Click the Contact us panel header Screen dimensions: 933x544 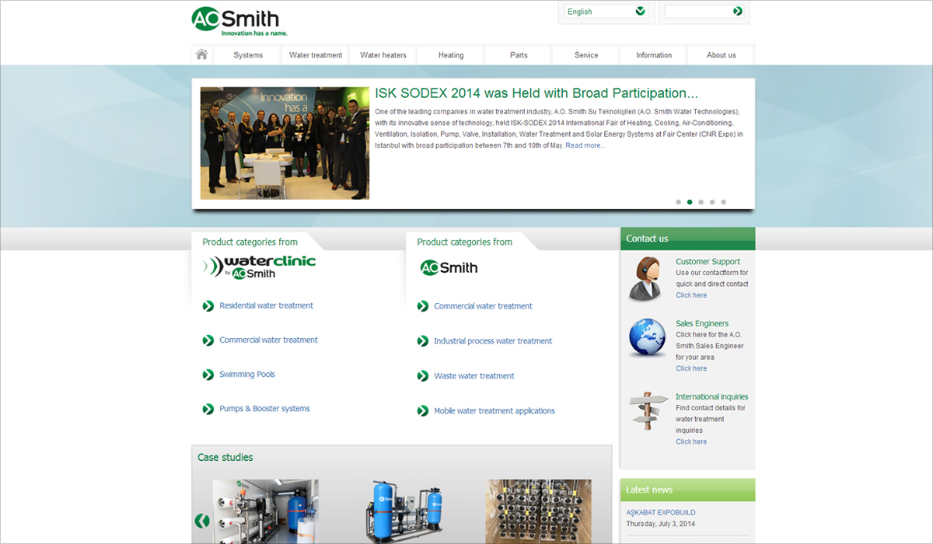click(x=687, y=239)
